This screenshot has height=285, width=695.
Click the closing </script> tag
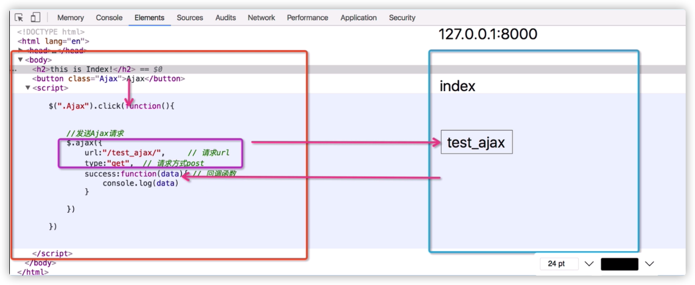coord(52,254)
